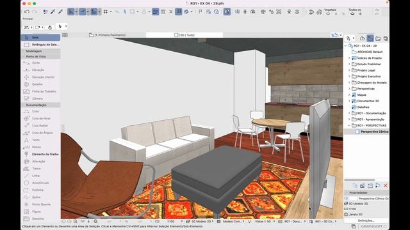Select the inject parameters syringe tool

click(60, 11)
